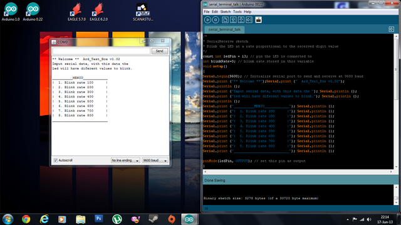
Task: Click the Action Center flag tray icon
Action: pos(355,219)
